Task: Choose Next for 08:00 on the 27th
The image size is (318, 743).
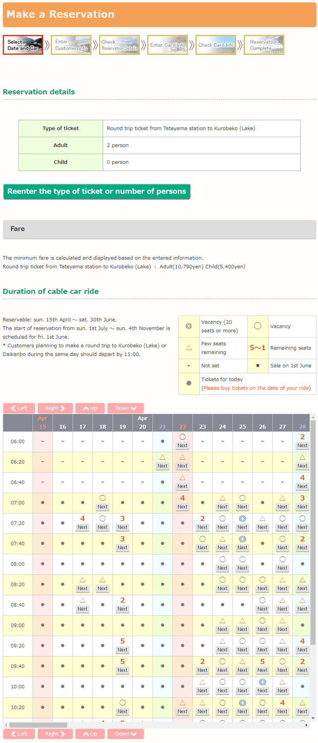Action: [x=283, y=568]
